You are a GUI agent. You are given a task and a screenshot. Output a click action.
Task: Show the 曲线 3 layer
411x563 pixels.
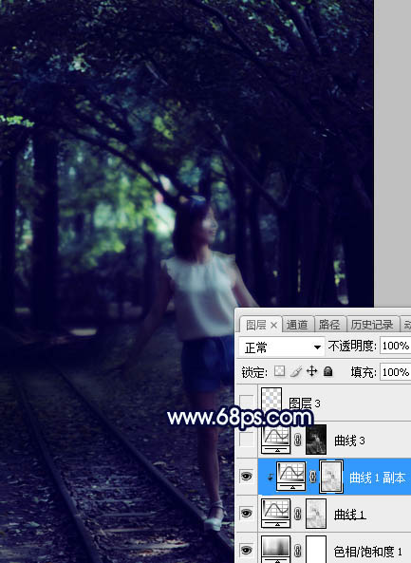point(246,441)
